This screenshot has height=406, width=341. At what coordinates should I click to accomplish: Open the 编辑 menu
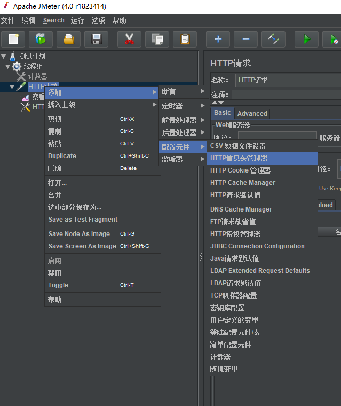coord(28,20)
